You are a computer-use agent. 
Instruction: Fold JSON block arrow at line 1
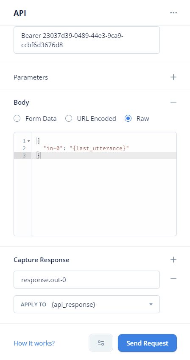click(x=28, y=141)
